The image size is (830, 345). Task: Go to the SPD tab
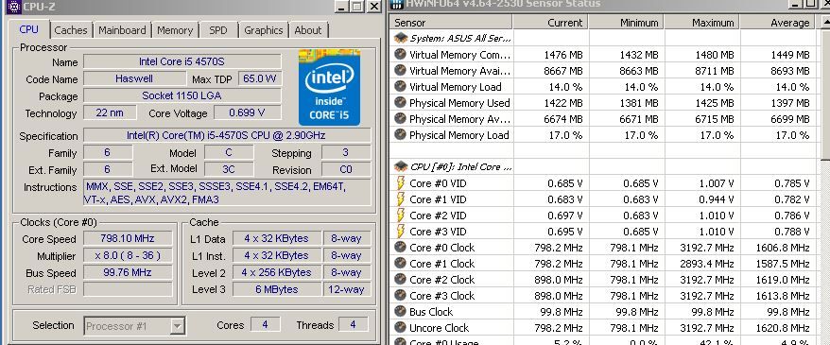tap(218, 30)
